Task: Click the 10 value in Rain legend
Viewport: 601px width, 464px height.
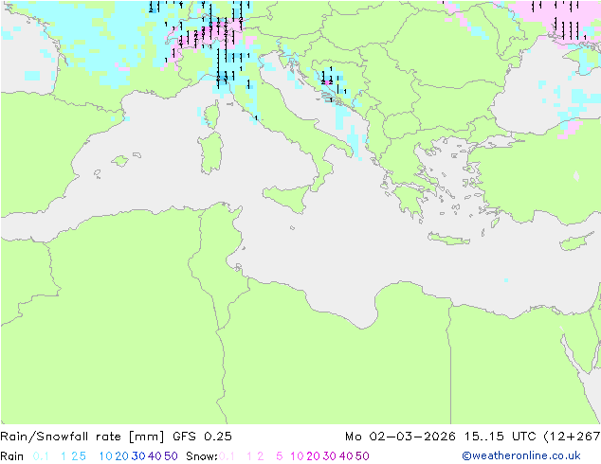Action: pyautogui.click(x=105, y=456)
